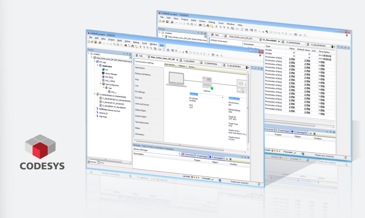Image resolution: width=365 pixels, height=218 pixels.
Task: Open Backup and Restore page
Action: 143,74
